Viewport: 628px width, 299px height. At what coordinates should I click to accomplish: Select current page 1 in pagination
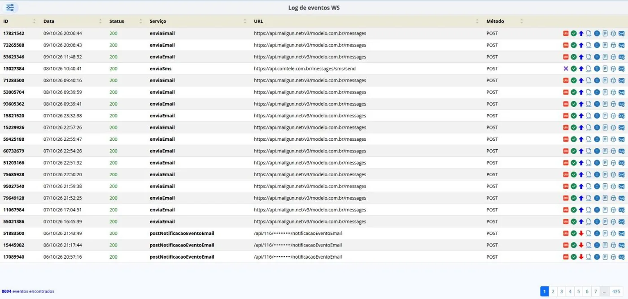point(545,291)
